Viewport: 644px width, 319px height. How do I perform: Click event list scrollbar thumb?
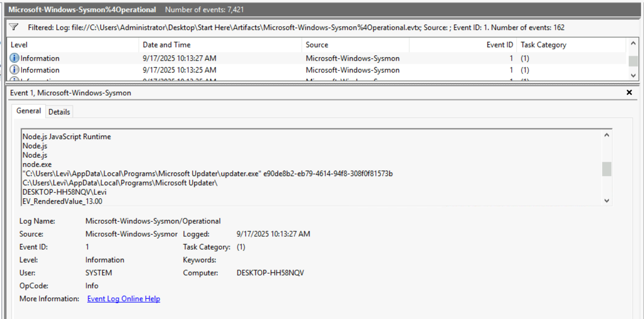pos(633,61)
